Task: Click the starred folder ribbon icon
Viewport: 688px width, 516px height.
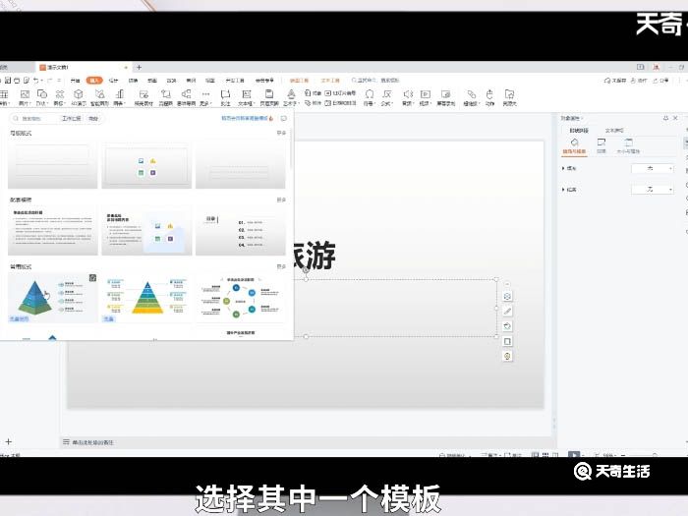Action: point(509,94)
